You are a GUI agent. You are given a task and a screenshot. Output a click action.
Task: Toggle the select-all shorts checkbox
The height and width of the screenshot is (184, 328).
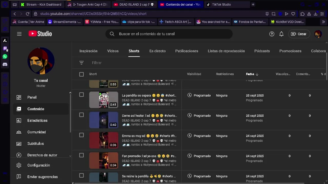81,74
